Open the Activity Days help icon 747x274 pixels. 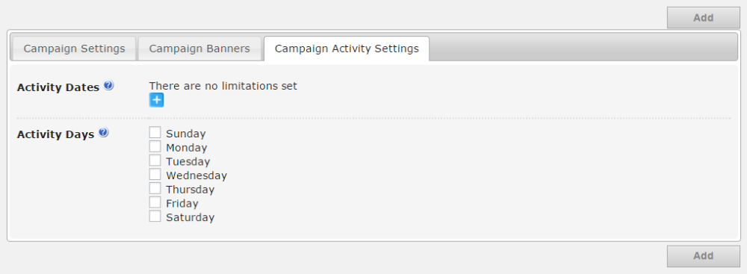[103, 132]
